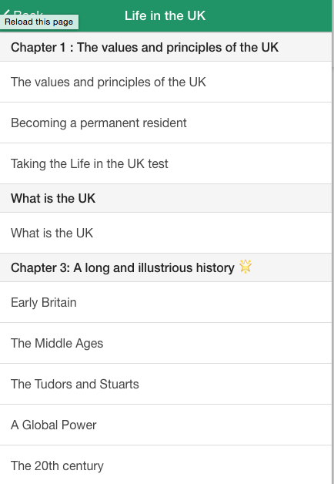334x484 pixels.
Task: Open The 20th century section
Action: 165,466
